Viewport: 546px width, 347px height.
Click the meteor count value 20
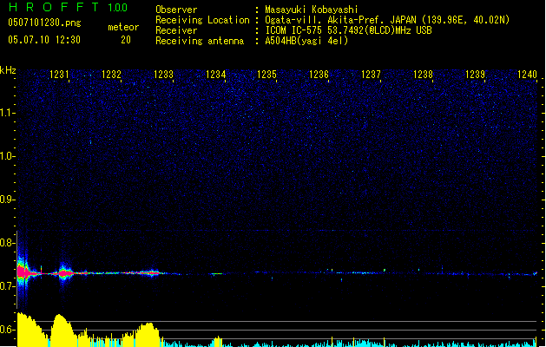point(126,40)
